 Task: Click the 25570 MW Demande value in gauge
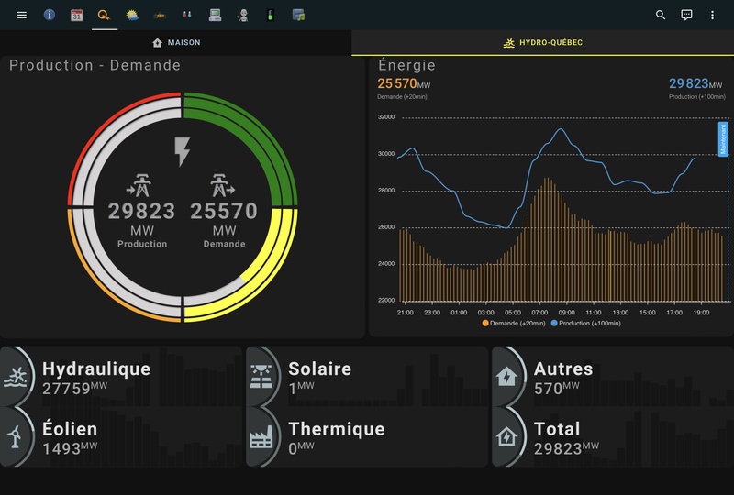(224, 211)
